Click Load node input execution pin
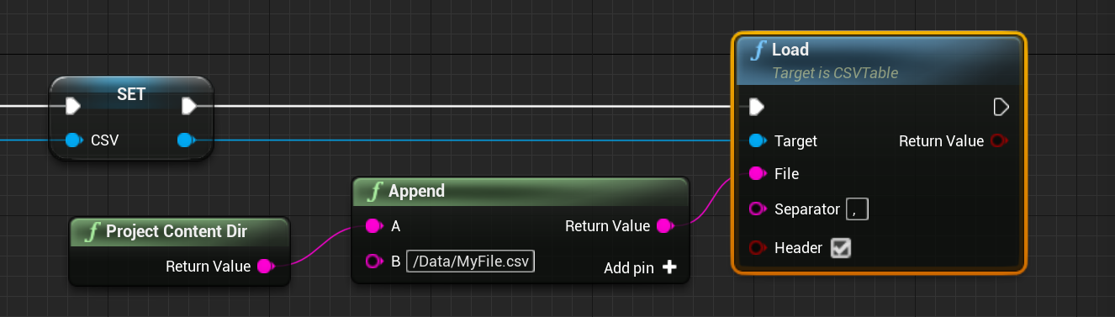The image size is (1115, 317). tap(757, 107)
